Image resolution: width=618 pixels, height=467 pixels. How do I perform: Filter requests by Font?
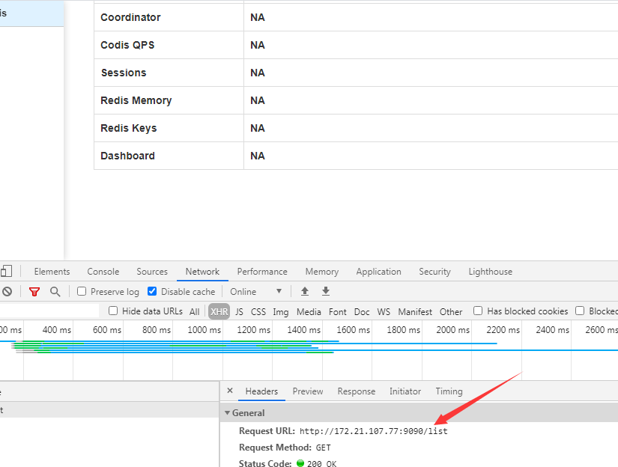click(337, 312)
